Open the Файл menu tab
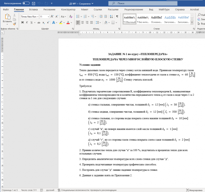 (6, 10)
